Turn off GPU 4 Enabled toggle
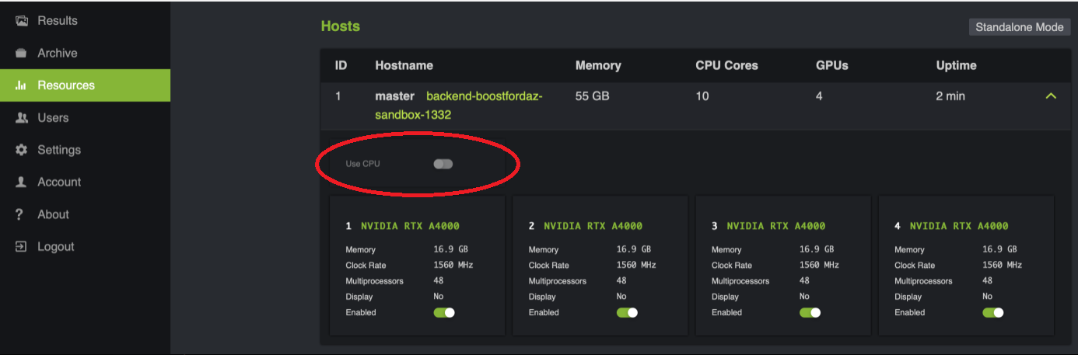The width and height of the screenshot is (1078, 358). [992, 313]
